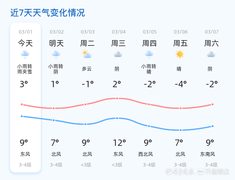
Task: Select the 周三 day label
Action: pos(118,43)
